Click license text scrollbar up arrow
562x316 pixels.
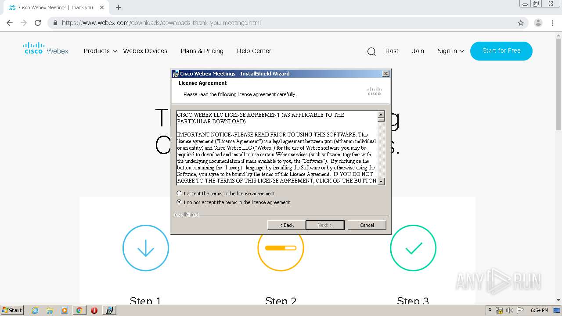381,115
